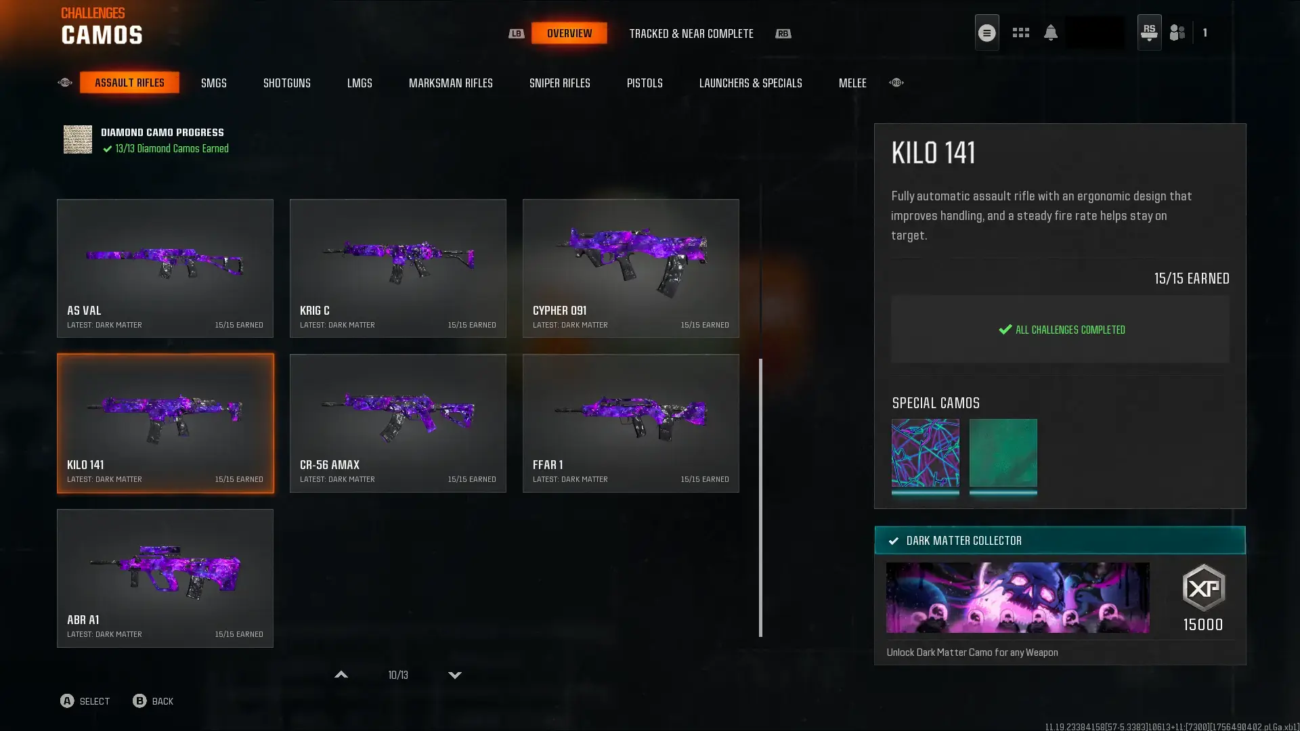Viewport: 1300px width, 731px height.
Task: Click the LB bumper icon
Action: click(x=516, y=33)
